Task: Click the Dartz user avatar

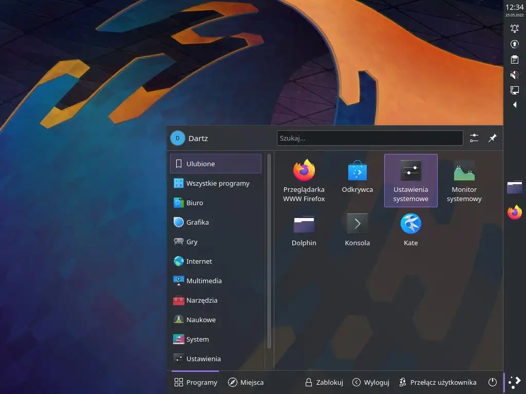Action: pyautogui.click(x=177, y=138)
